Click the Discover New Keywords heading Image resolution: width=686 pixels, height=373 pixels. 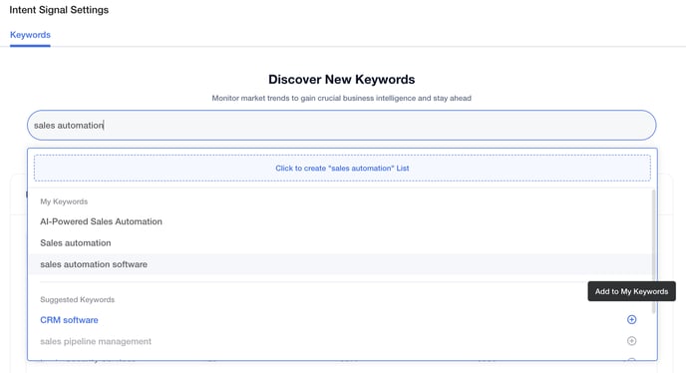tap(342, 79)
